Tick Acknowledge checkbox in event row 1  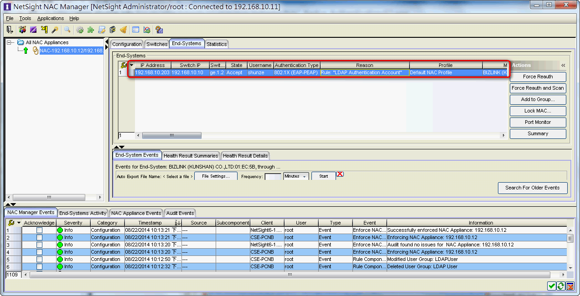coord(39,230)
